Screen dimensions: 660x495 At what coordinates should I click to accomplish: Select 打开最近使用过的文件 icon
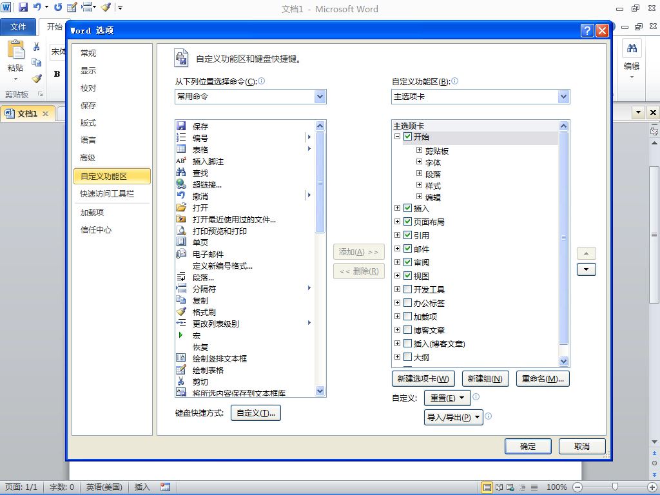tap(181, 218)
